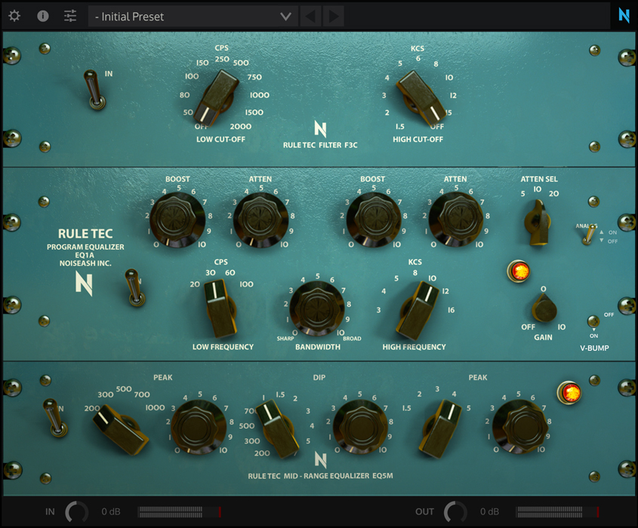The height and width of the screenshot is (528, 638).
Task: Click the HIGH FREQUENCY label
Action: 415,347
